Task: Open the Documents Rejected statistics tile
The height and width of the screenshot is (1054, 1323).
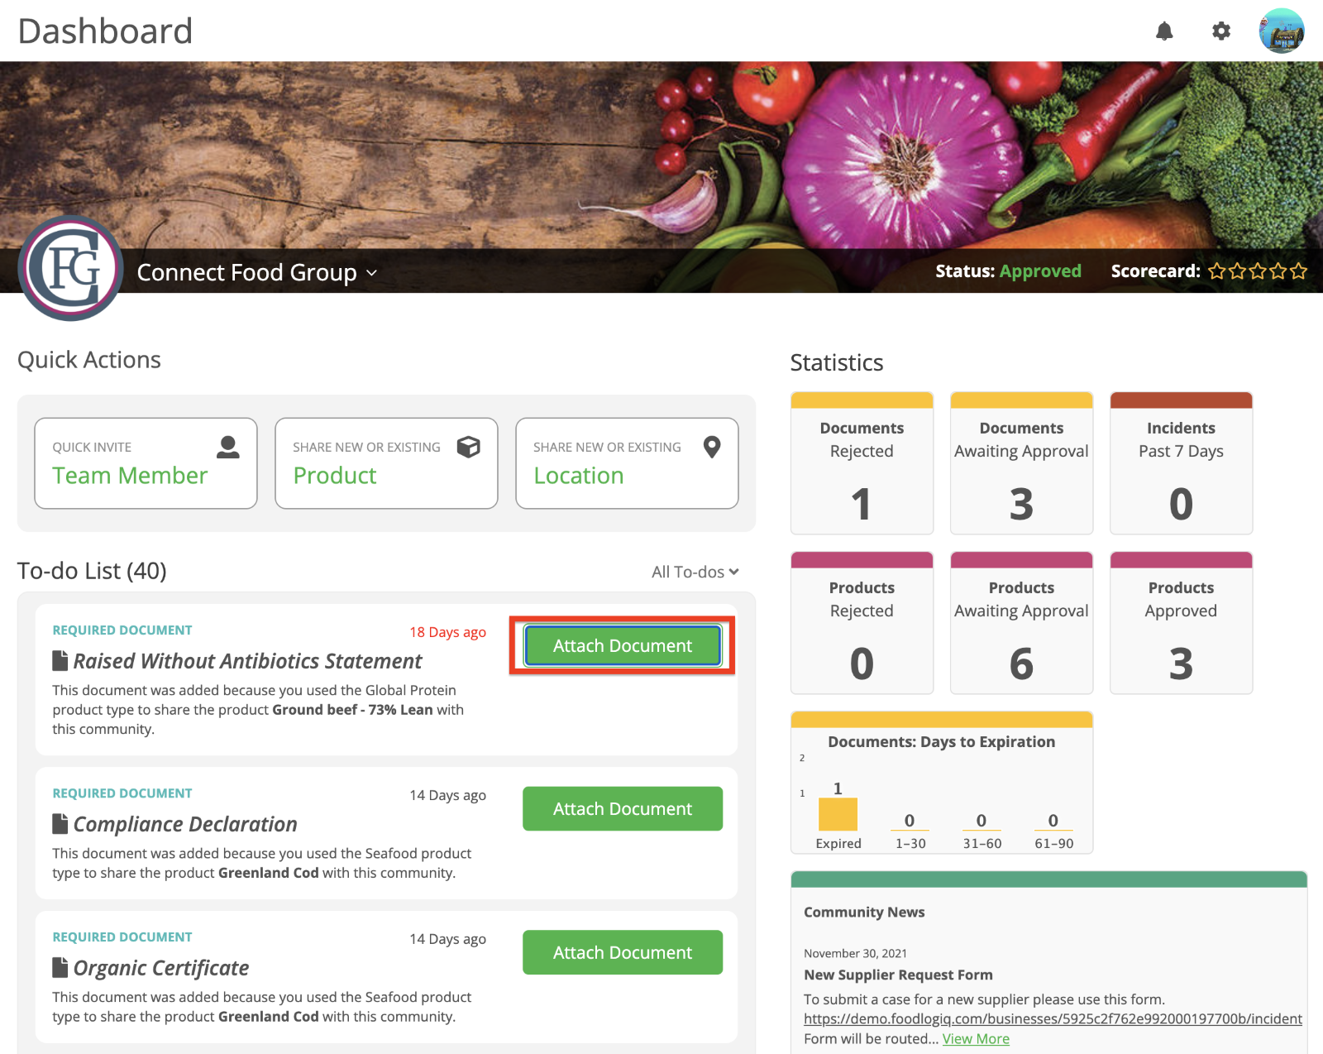Action: (862, 463)
